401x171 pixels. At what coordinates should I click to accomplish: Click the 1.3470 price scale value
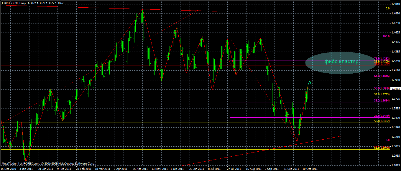click(x=396, y=118)
